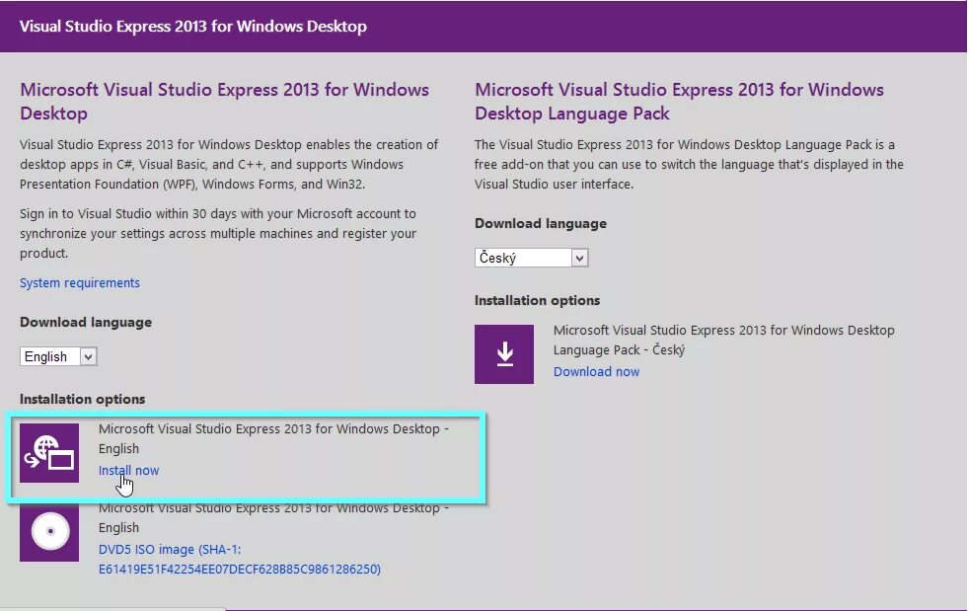Click the Language Pack - Český item text

point(723,340)
